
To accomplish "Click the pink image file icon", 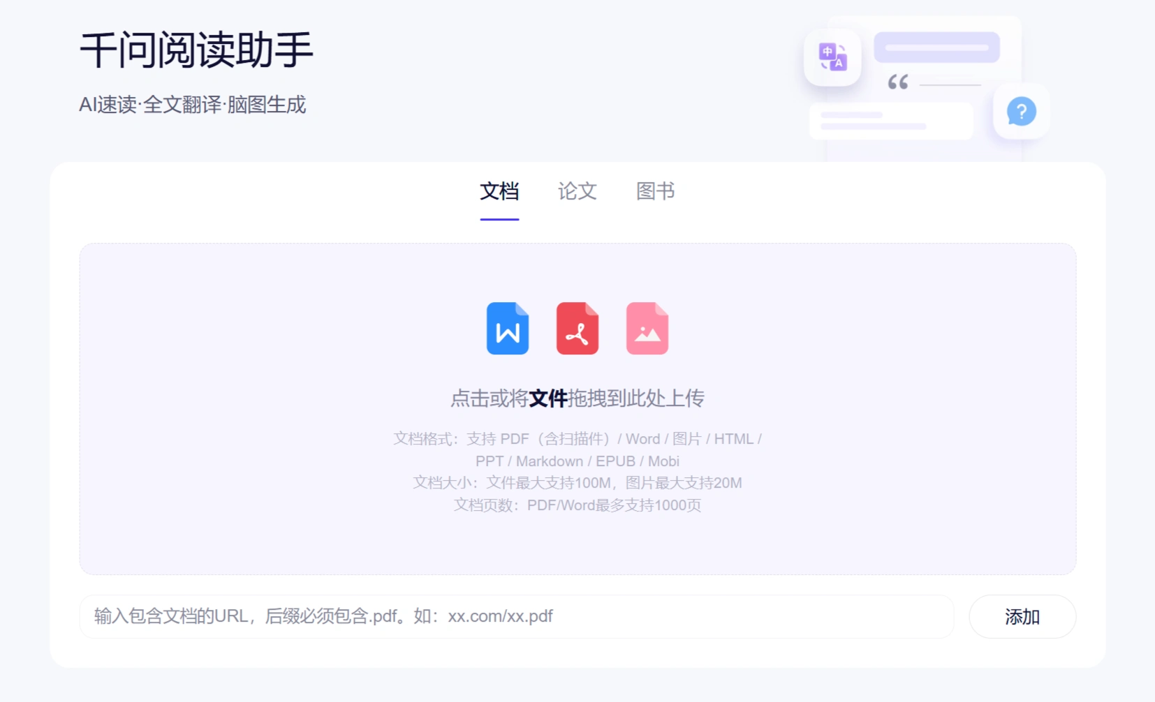I will [x=647, y=328].
